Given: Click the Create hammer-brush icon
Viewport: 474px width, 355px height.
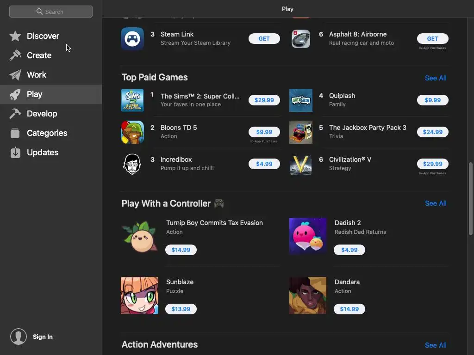Looking at the screenshot, I should pyautogui.click(x=15, y=55).
